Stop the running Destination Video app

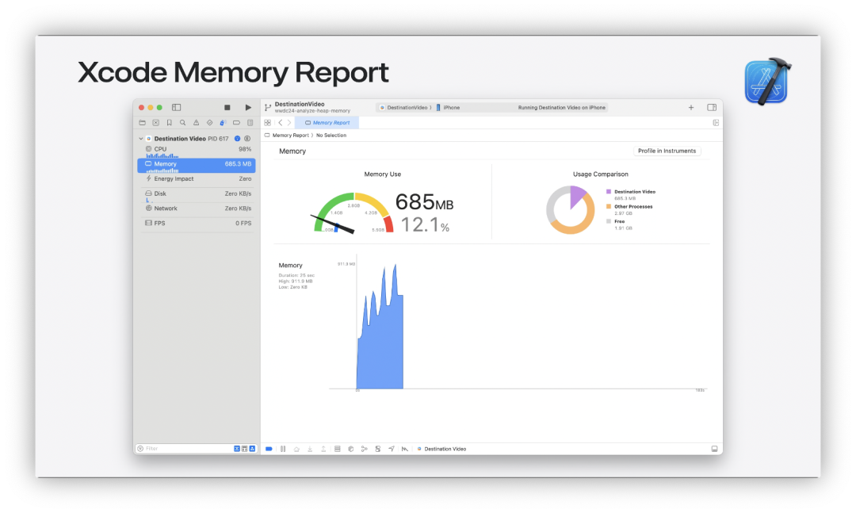tap(227, 108)
